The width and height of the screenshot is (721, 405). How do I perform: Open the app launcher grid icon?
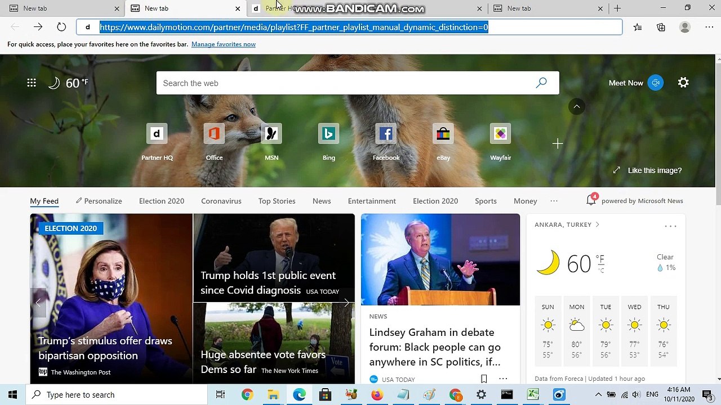tap(32, 83)
